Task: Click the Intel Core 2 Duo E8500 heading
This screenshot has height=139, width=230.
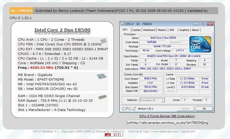Action: tap(62, 30)
